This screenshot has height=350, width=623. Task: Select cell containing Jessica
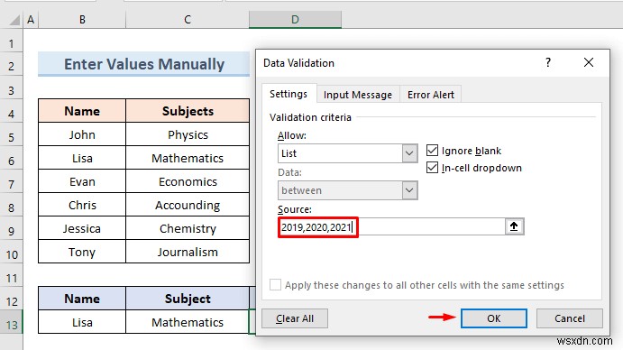tap(82, 228)
